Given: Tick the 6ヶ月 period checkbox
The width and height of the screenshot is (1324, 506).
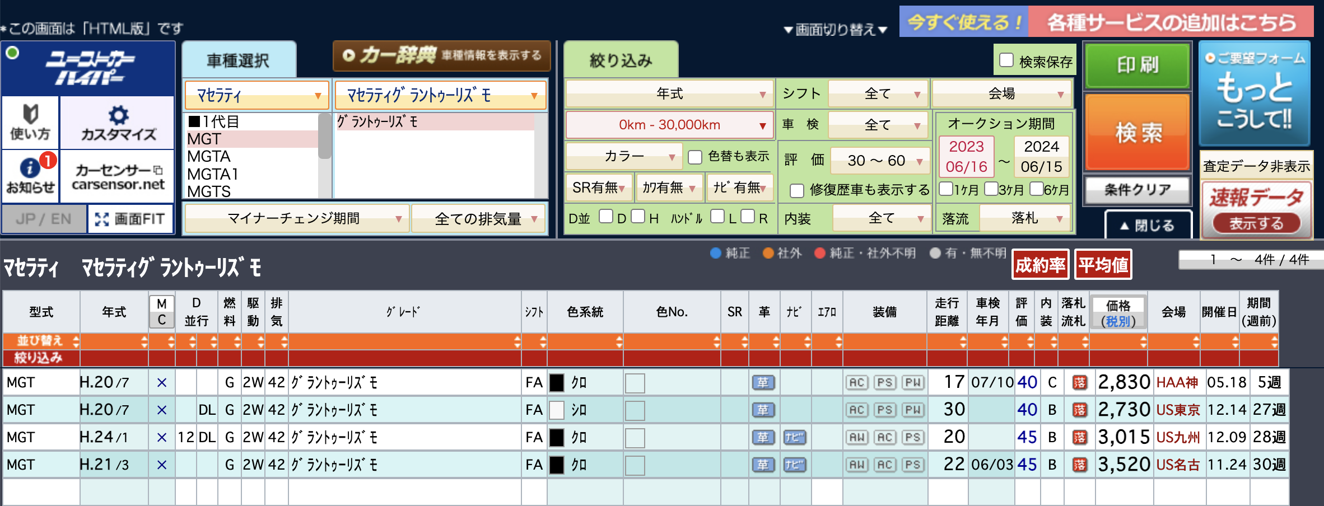Looking at the screenshot, I should (1037, 189).
